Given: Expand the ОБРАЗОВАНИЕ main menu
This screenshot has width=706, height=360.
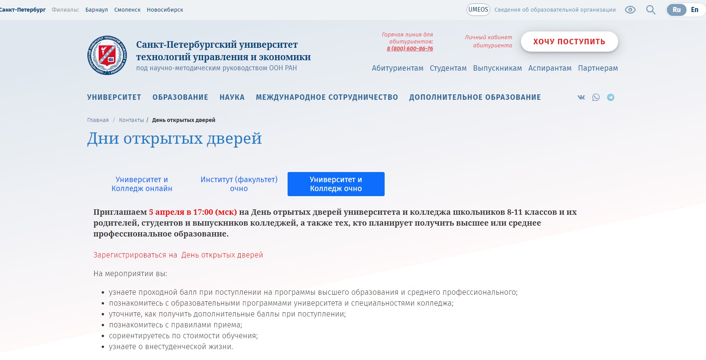Looking at the screenshot, I should pos(180,97).
